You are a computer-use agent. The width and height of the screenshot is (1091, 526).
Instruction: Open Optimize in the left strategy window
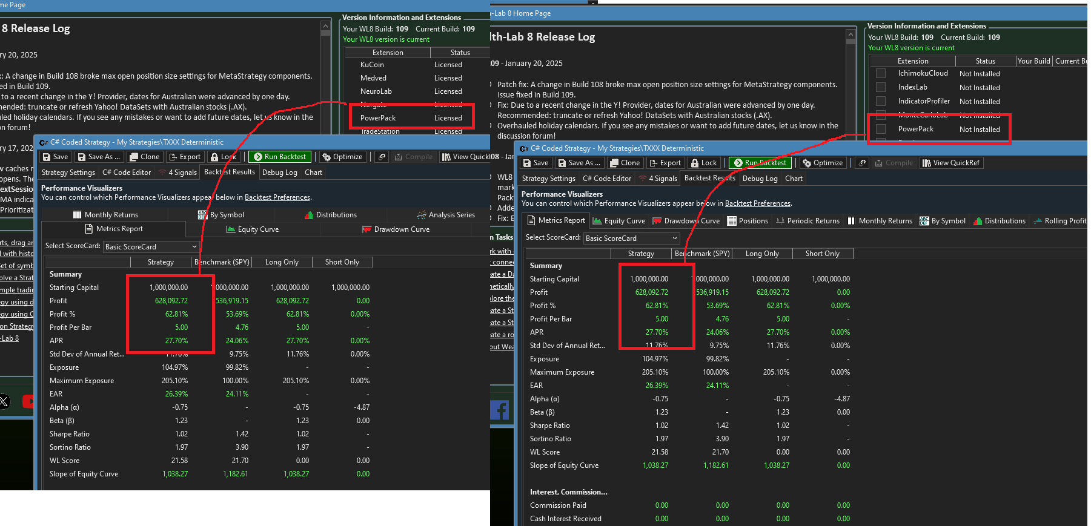click(342, 157)
